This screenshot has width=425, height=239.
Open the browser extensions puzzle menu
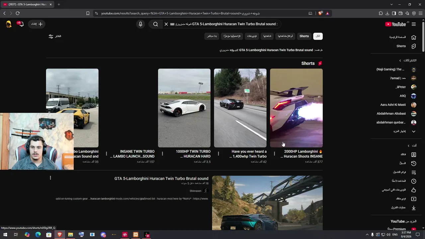pos(381,13)
